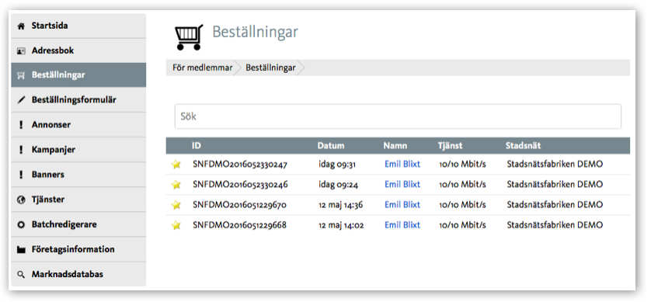Click the exclamation icon beside Kampanjer
This screenshot has width=651, height=302.
[21, 150]
